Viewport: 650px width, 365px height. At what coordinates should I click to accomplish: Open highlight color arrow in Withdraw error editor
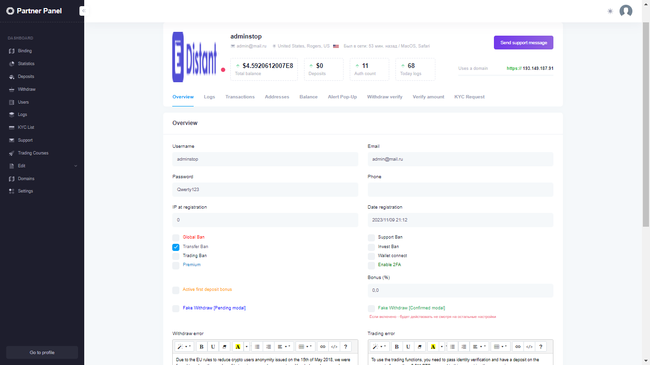[x=246, y=346]
